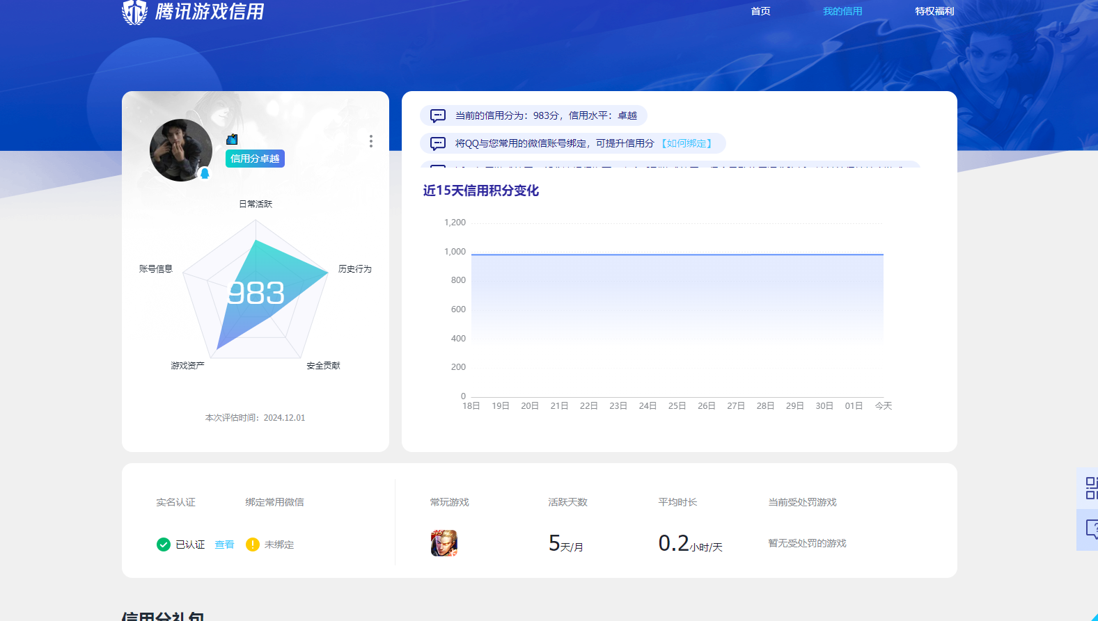
Task: Click the 5天/月 active days value
Action: pos(566,543)
